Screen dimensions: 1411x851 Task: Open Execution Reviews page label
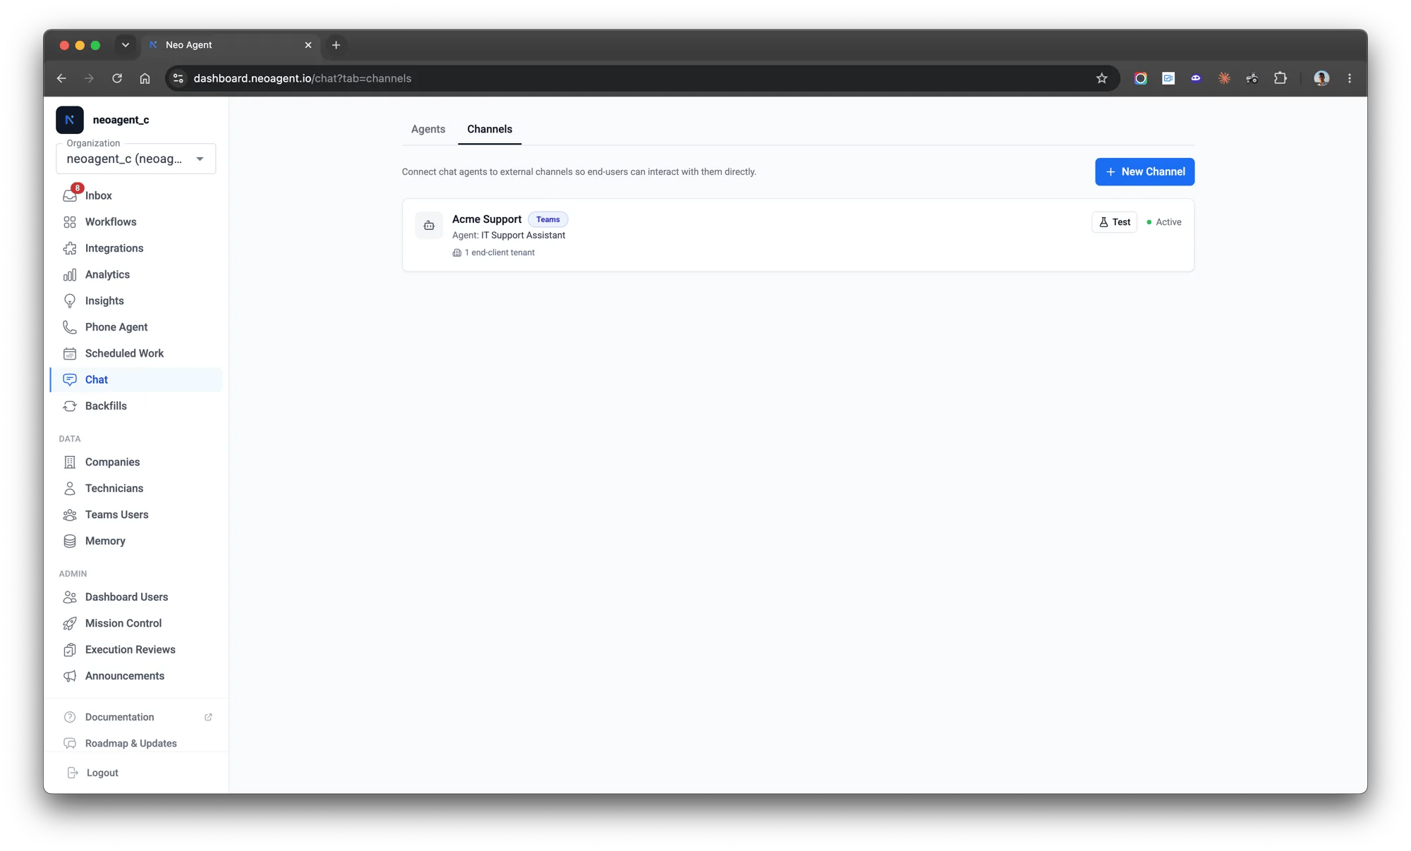[131, 649]
